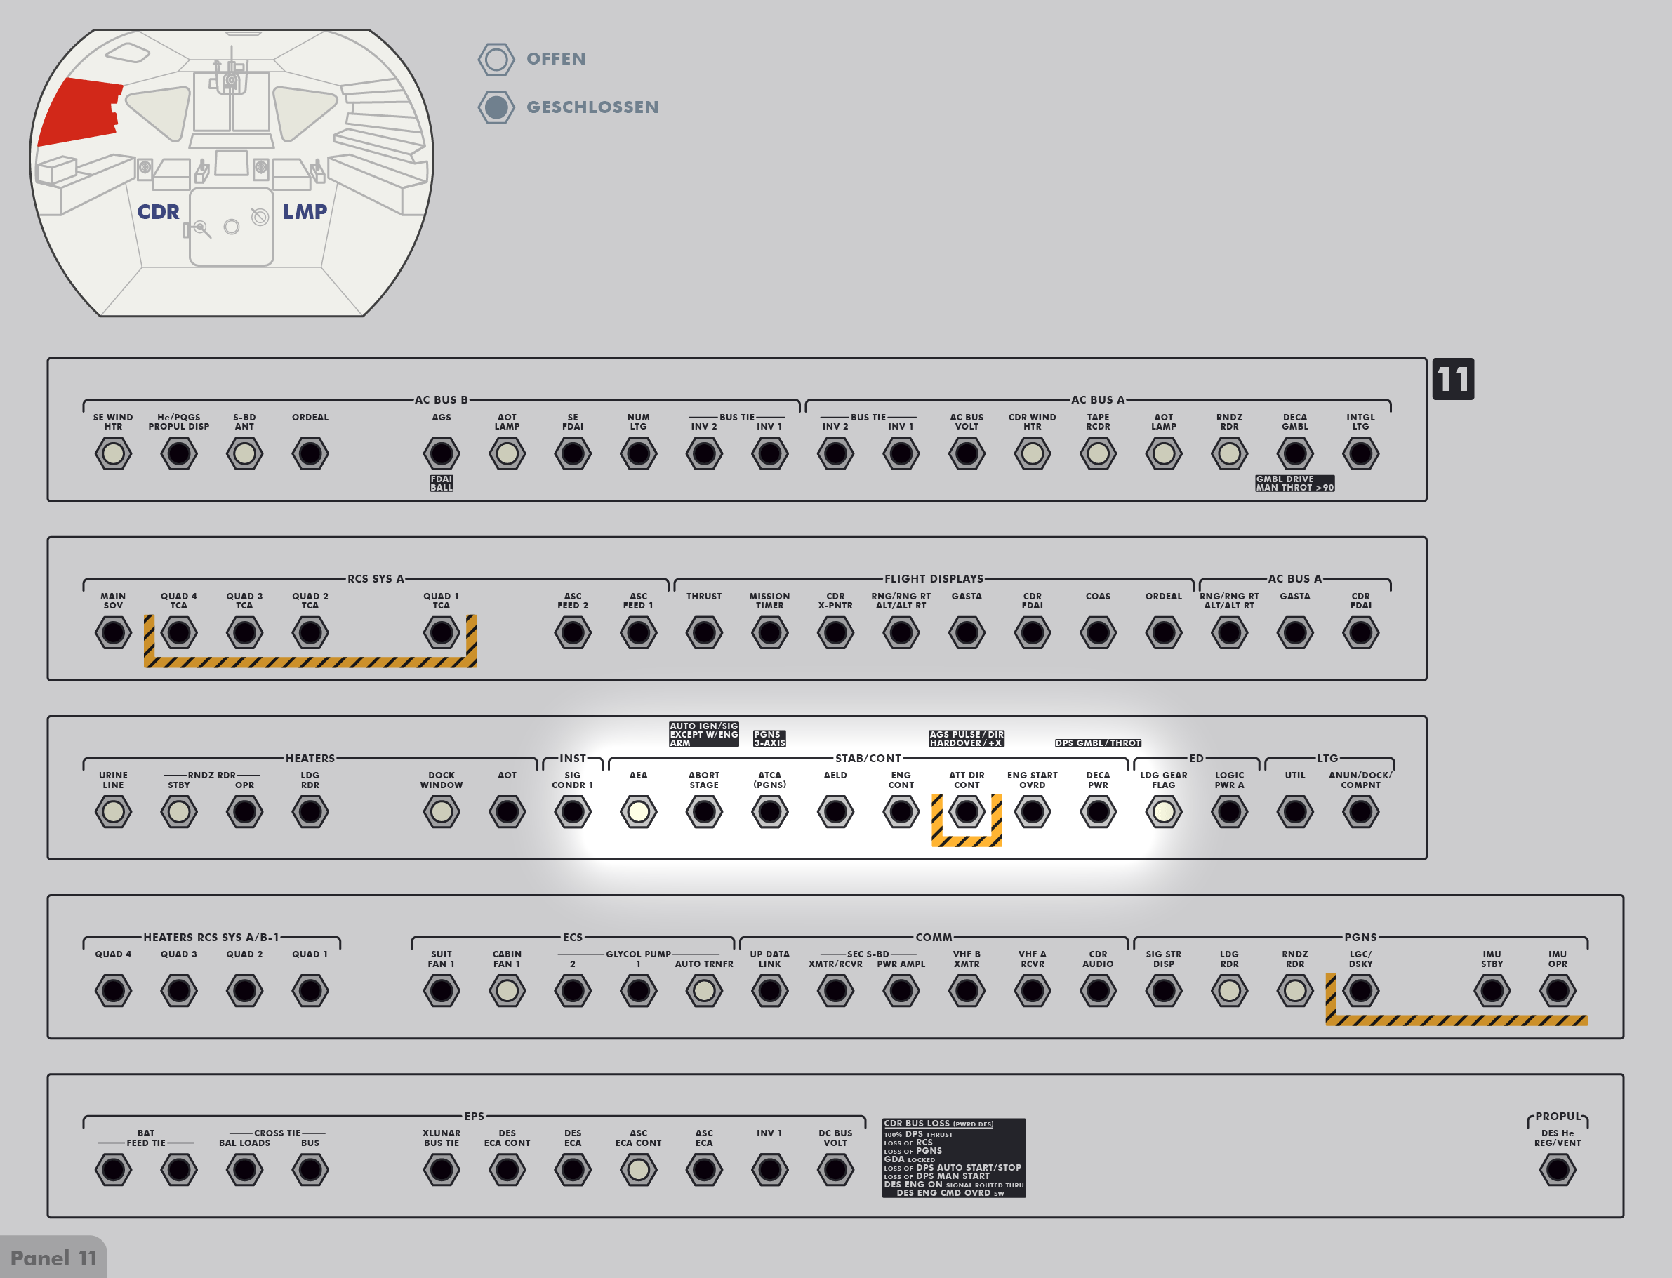Click the MISSION TIMER breaker

pyautogui.click(x=769, y=633)
